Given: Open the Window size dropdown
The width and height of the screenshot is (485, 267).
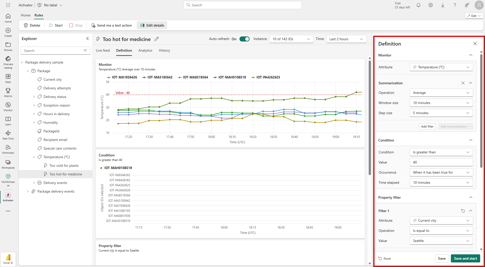Looking at the screenshot, I should [x=441, y=103].
